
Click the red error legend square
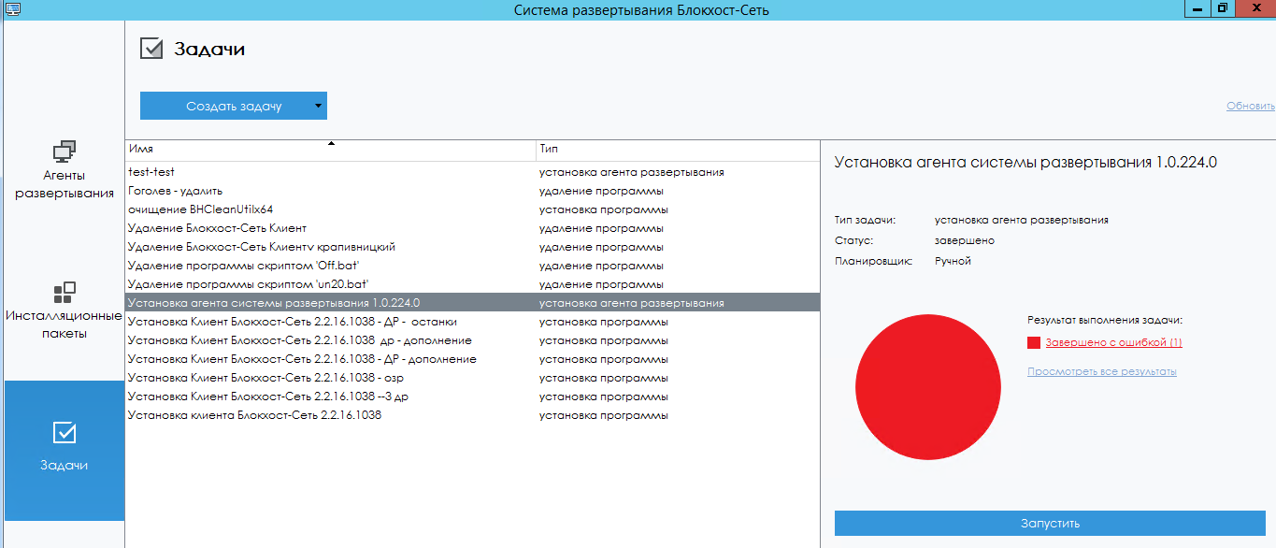pyautogui.click(x=1034, y=343)
